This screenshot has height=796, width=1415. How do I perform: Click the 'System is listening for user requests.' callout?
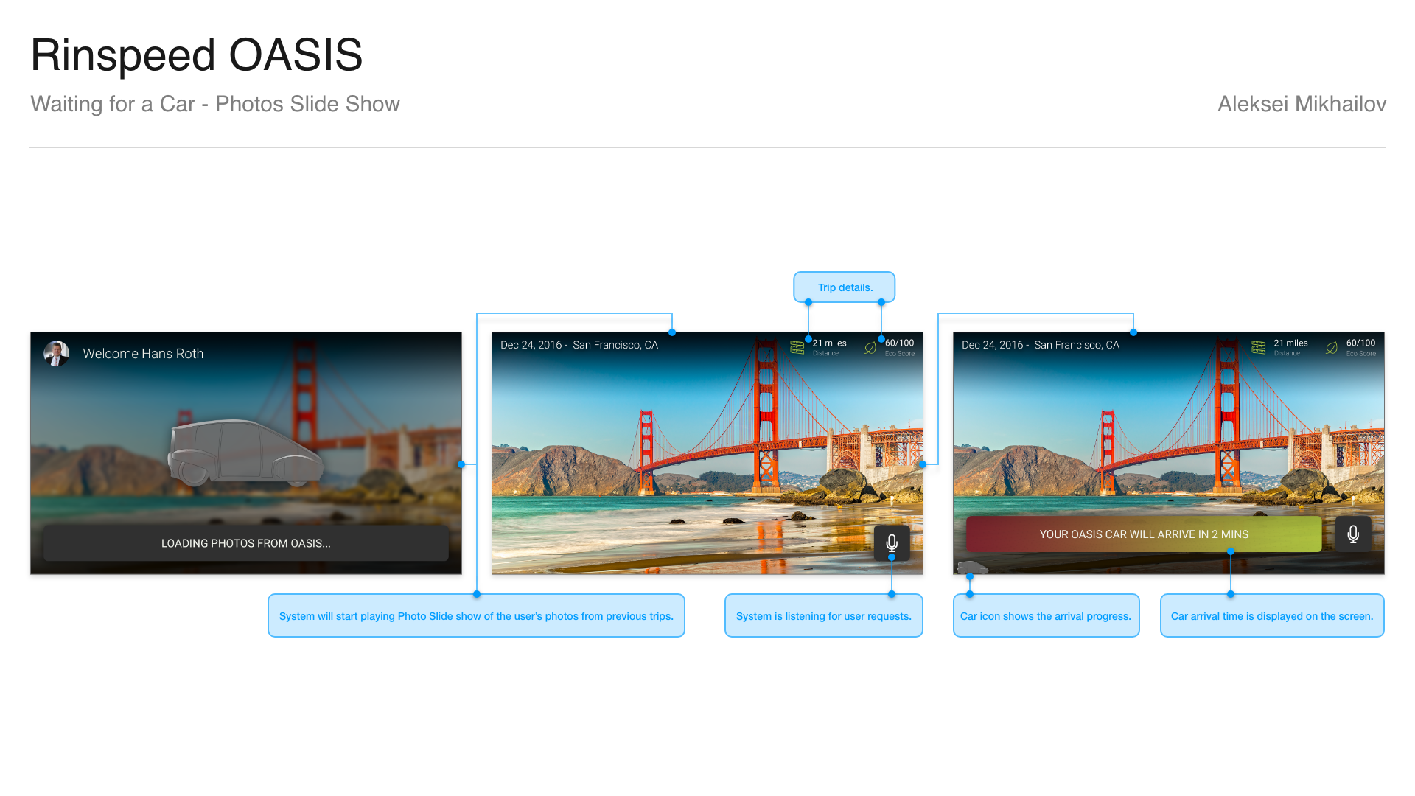coord(824,615)
